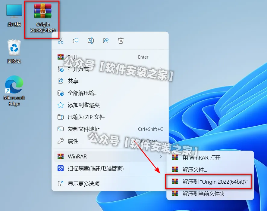Click the Copy icon in context menu
This screenshot has width=267, height=211.
(x=76, y=41)
